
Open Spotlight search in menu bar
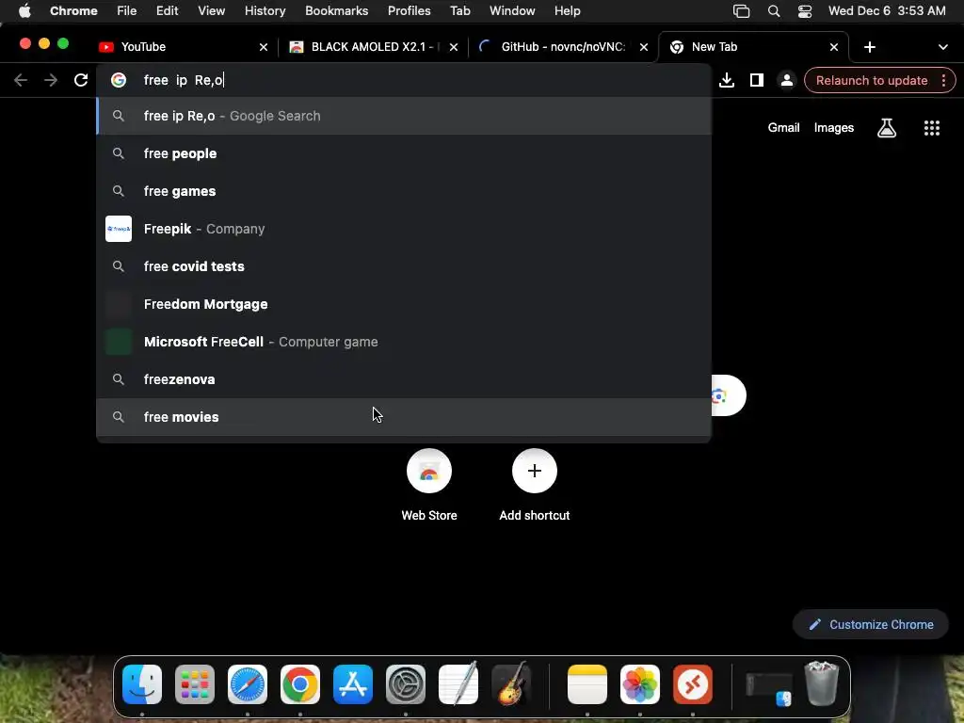(774, 11)
